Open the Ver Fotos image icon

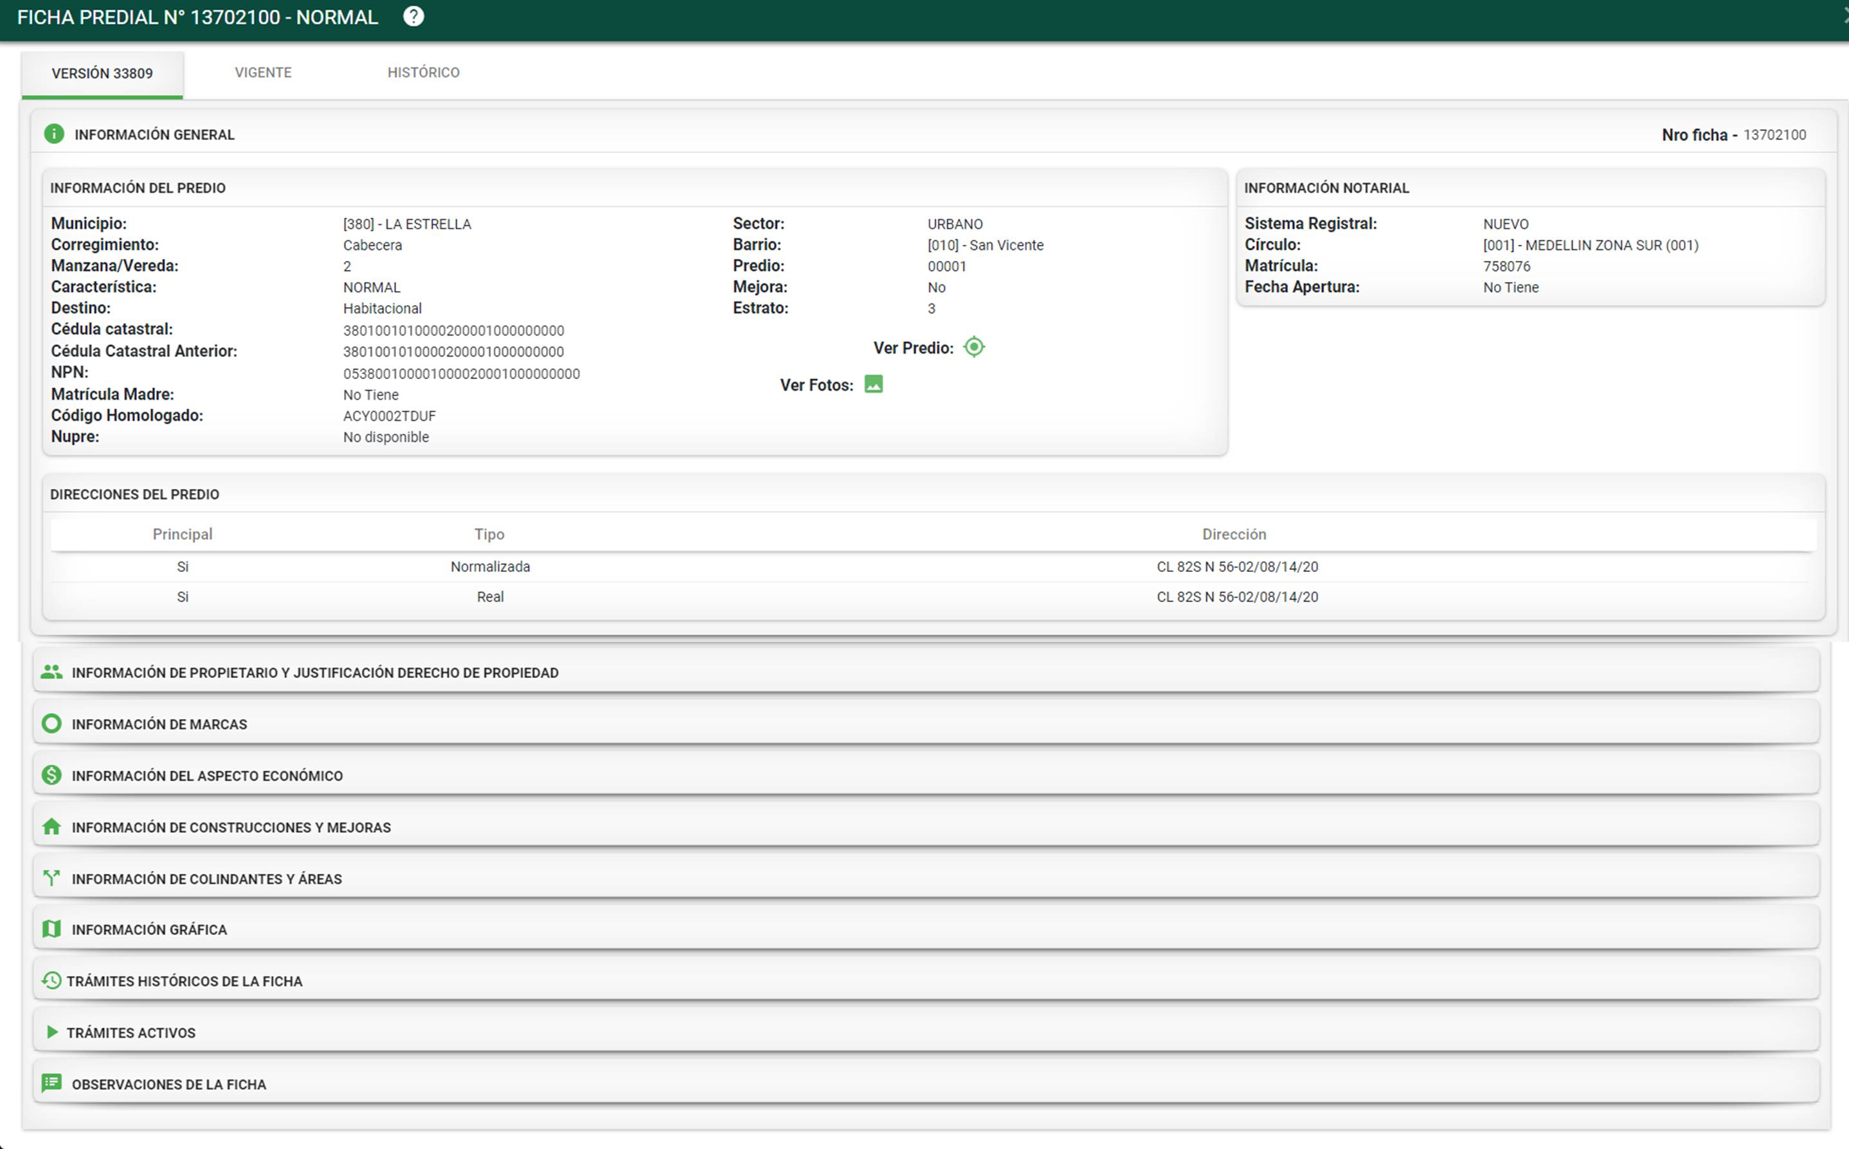tap(874, 384)
